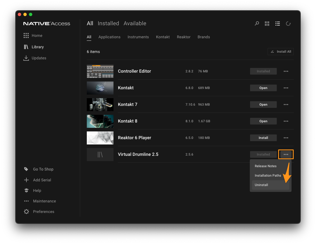This screenshot has width=316, height=244.
Task: Click the Native Access logo
Action: tap(46, 24)
